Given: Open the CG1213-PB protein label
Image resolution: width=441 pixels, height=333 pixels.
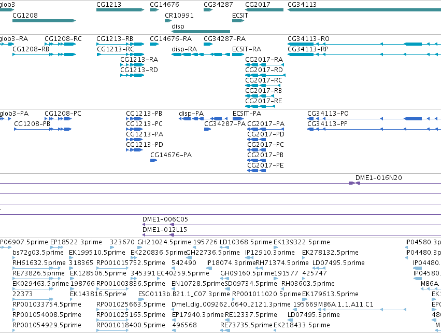Looking at the screenshot, I should (144, 114).
